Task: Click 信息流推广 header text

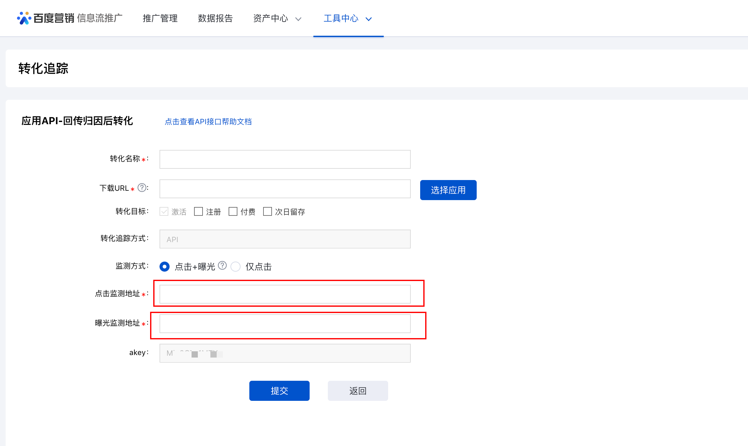Action: 100,18
